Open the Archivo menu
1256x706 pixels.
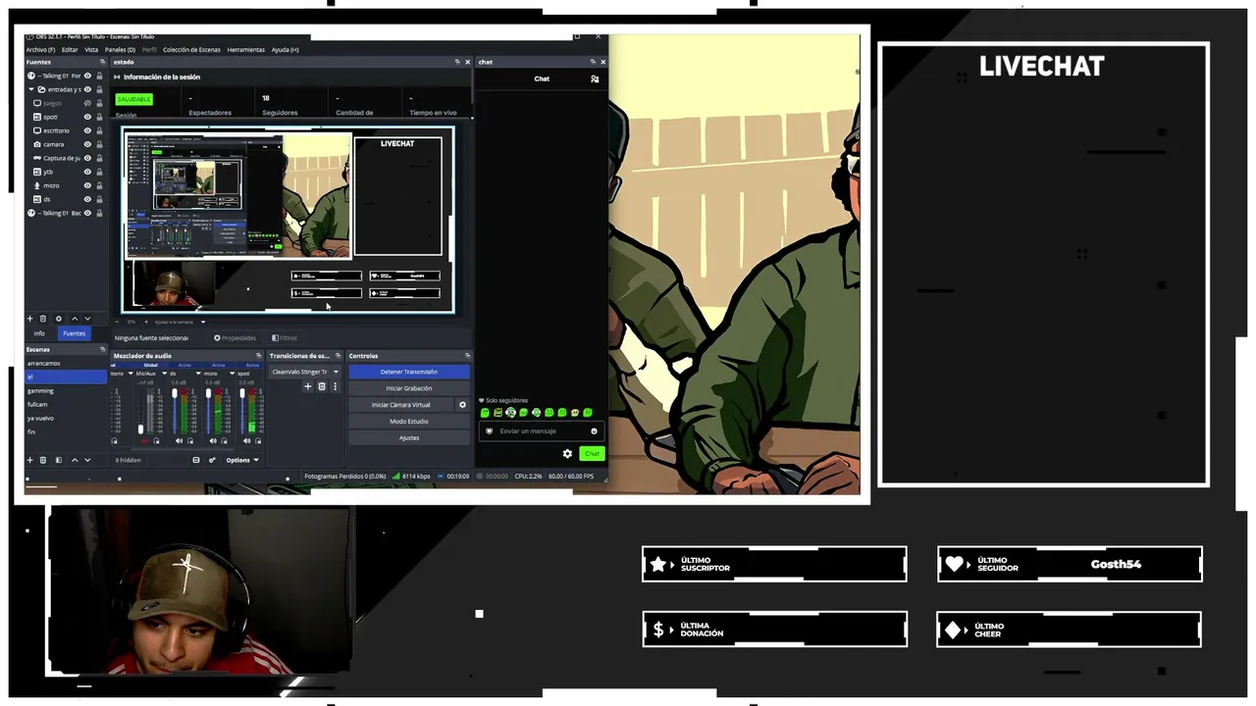pyautogui.click(x=40, y=50)
